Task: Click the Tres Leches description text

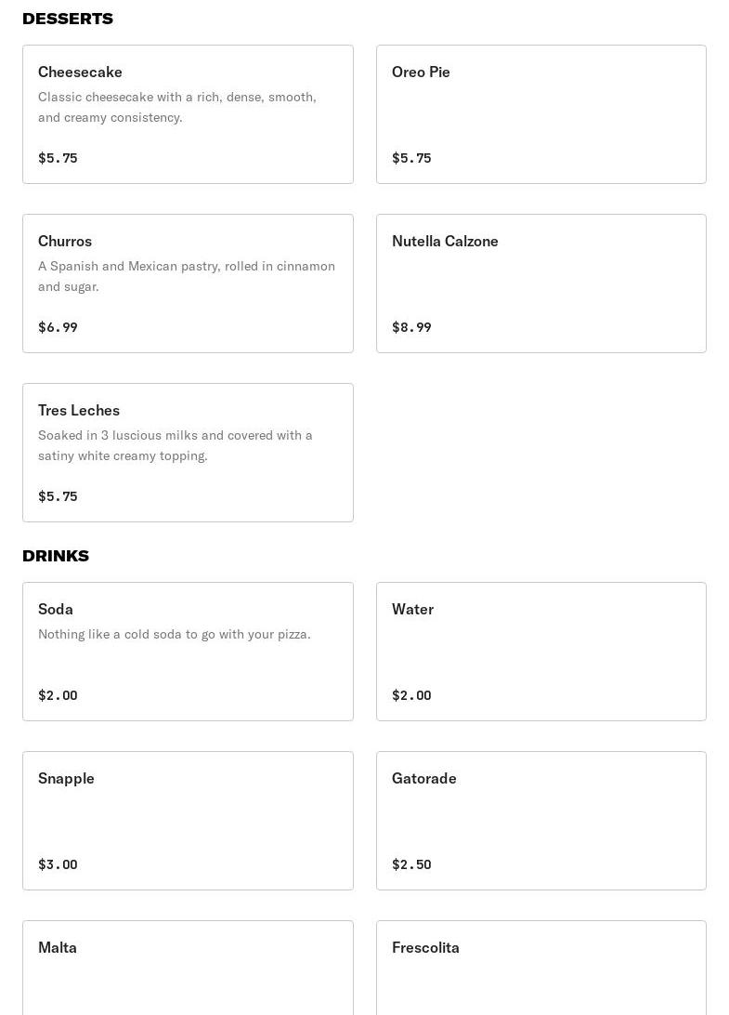Action: click(x=175, y=445)
